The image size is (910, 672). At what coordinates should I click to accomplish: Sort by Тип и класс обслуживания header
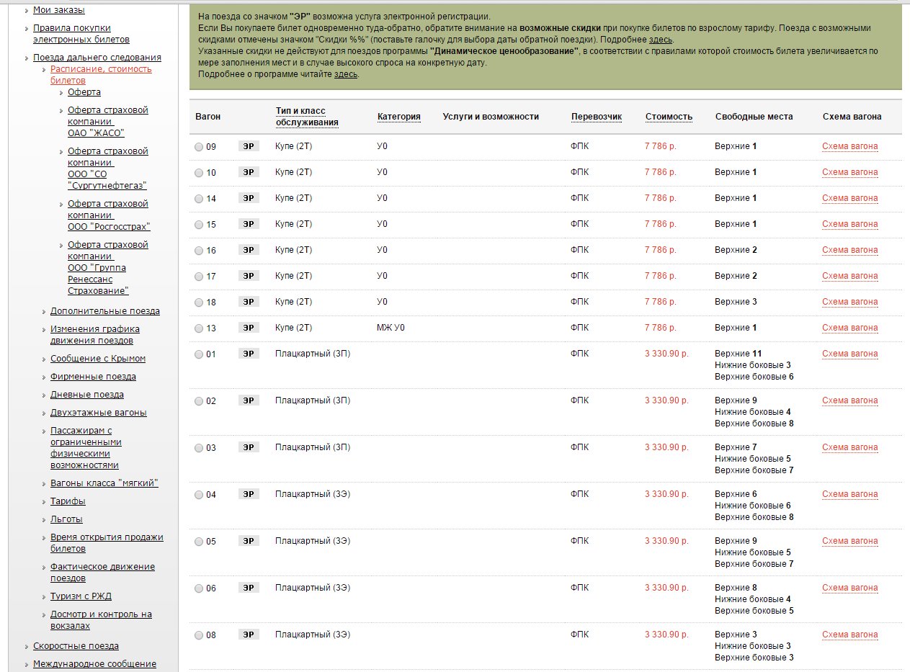point(307,117)
